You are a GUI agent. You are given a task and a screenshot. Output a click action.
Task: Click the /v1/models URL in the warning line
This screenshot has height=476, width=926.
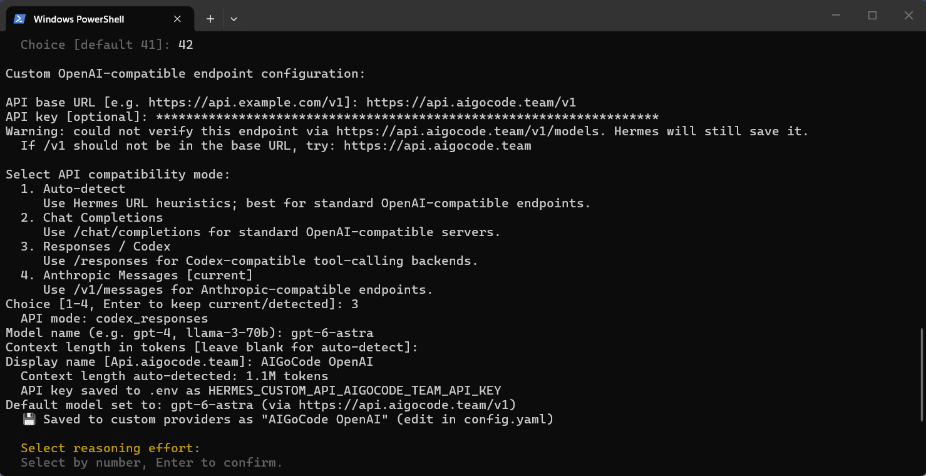[x=468, y=131]
